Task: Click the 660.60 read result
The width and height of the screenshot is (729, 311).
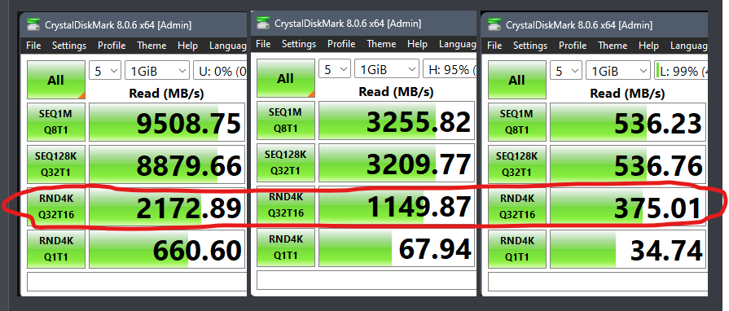Action: pyautogui.click(x=167, y=248)
